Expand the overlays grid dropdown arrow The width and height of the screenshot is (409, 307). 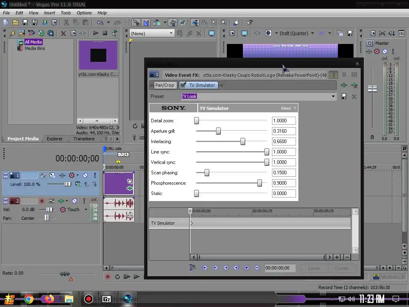click(x=330, y=33)
